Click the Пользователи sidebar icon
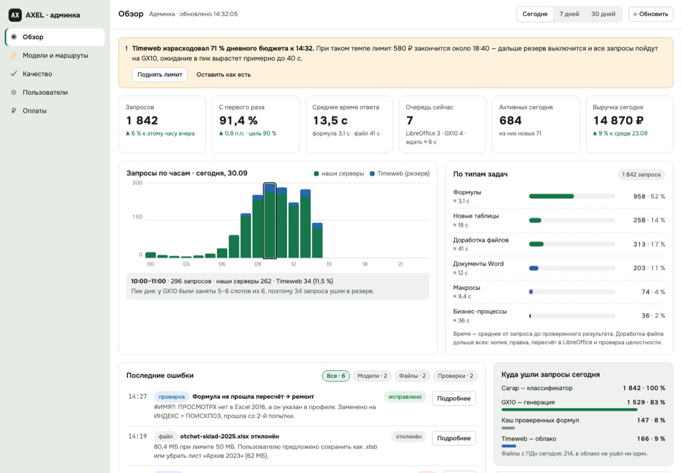The height and width of the screenshot is (473, 682). point(14,92)
